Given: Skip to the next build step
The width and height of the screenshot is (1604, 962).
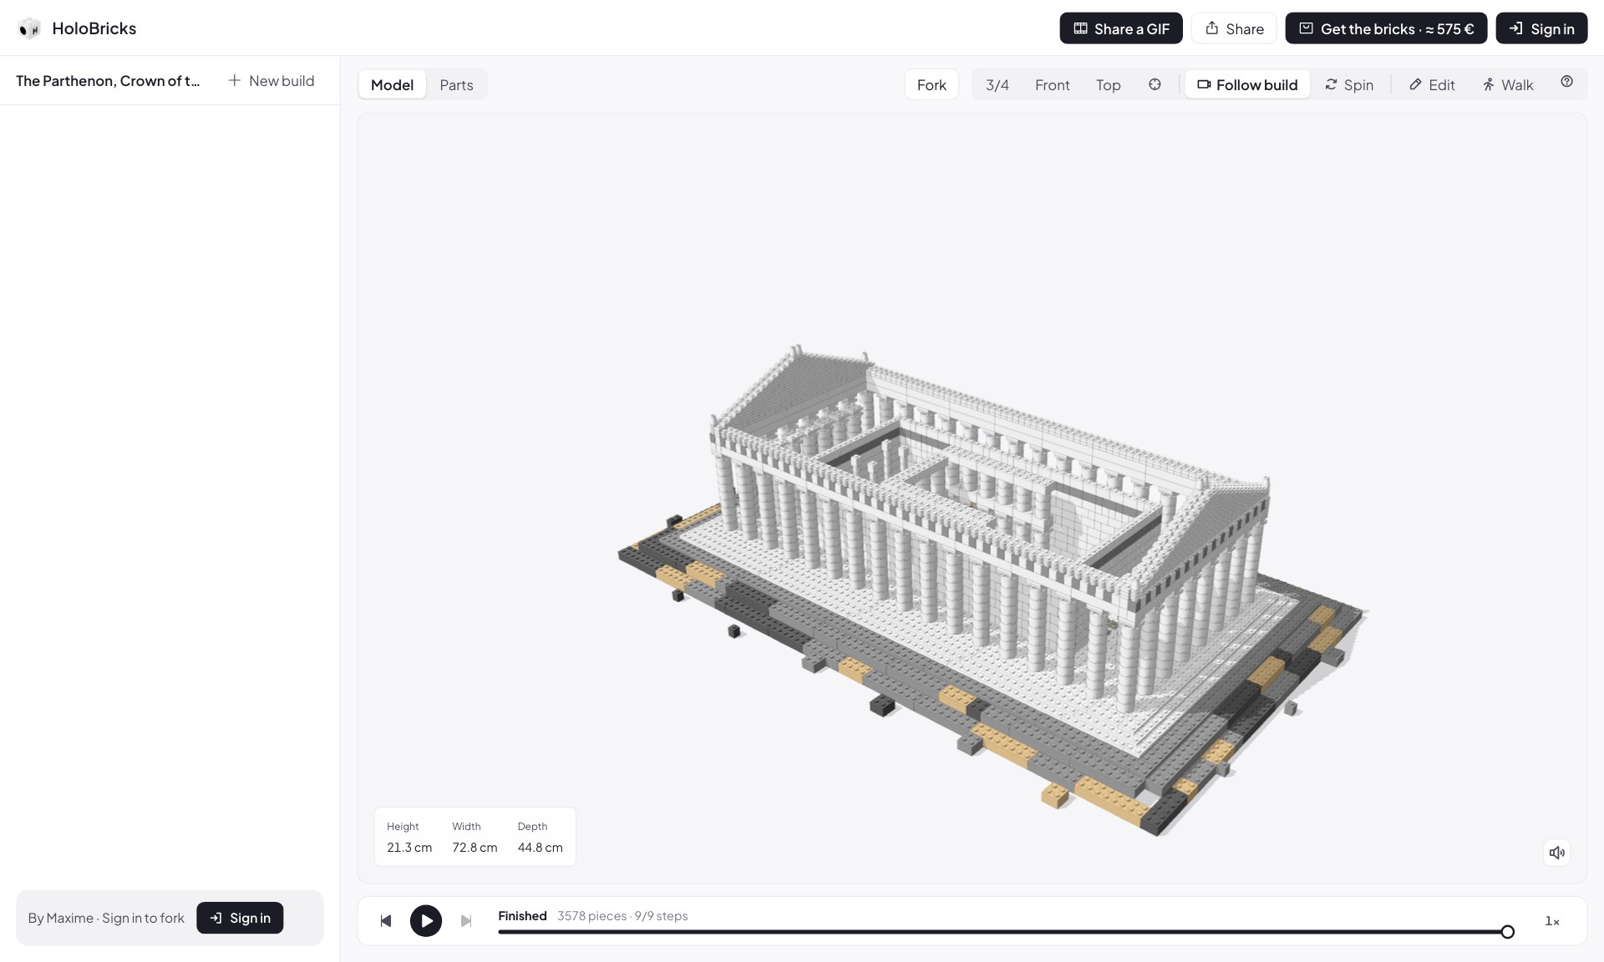Looking at the screenshot, I should [x=466, y=921].
